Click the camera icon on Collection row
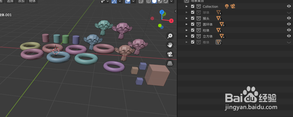Viewport: 293px width, 117px height. [x=232, y=7]
